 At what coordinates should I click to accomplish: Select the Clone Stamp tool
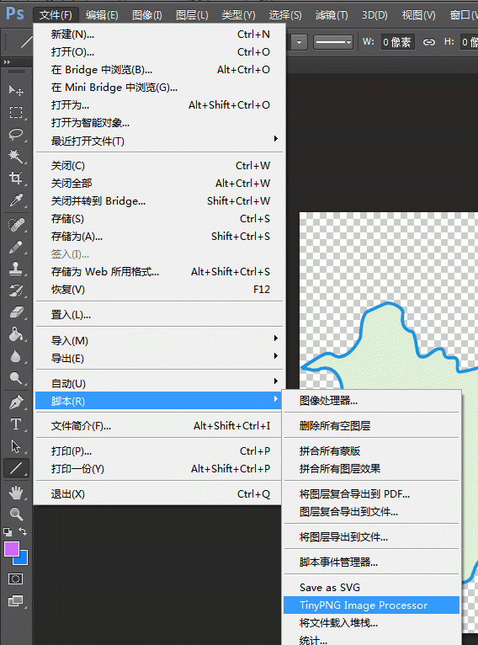(16, 269)
